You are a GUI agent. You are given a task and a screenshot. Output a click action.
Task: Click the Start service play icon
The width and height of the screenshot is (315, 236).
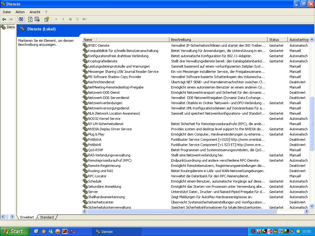click(56, 19)
